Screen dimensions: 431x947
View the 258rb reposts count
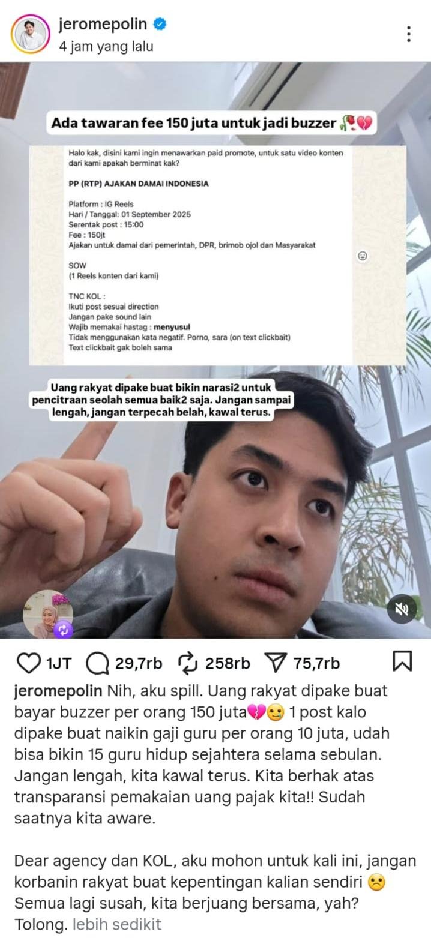[x=228, y=663]
